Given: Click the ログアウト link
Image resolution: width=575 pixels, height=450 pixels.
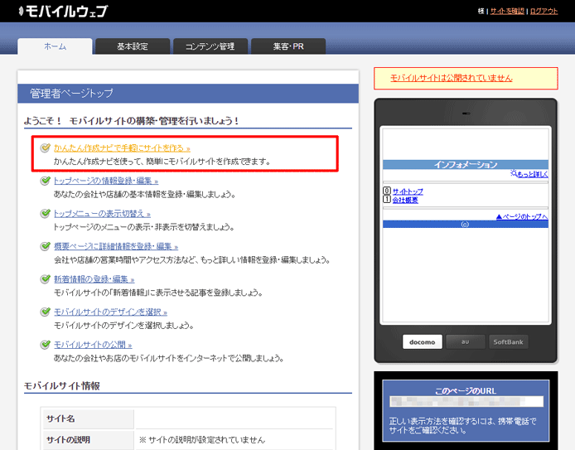Looking at the screenshot, I should [544, 11].
